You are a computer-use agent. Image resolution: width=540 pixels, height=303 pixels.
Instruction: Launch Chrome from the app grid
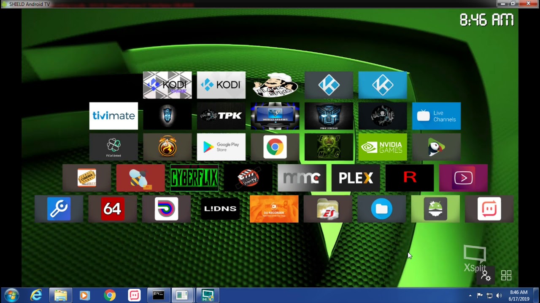275,147
